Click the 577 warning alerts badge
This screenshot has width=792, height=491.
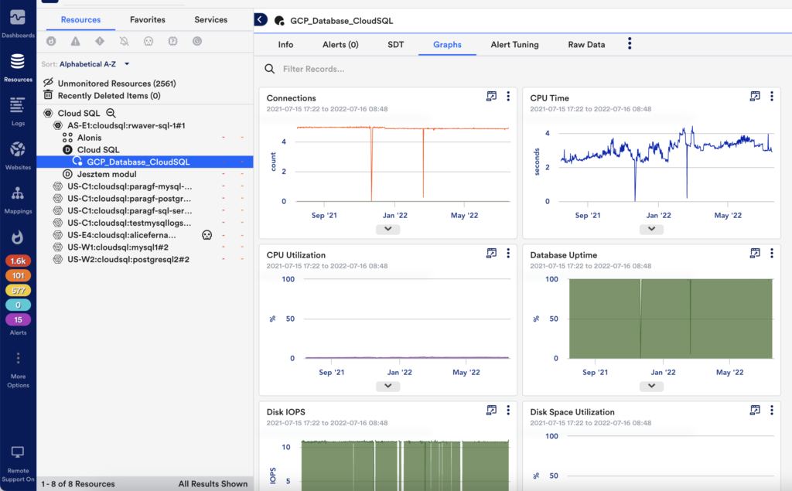tap(19, 291)
